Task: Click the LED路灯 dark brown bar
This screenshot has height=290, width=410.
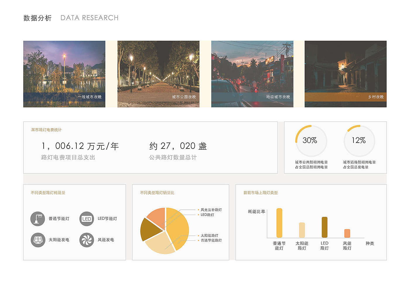Action: pyautogui.click(x=324, y=227)
